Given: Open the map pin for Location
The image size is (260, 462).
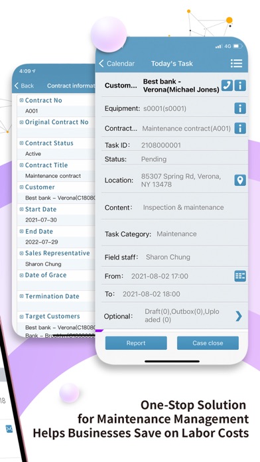Looking at the screenshot, I should tap(240, 180).
